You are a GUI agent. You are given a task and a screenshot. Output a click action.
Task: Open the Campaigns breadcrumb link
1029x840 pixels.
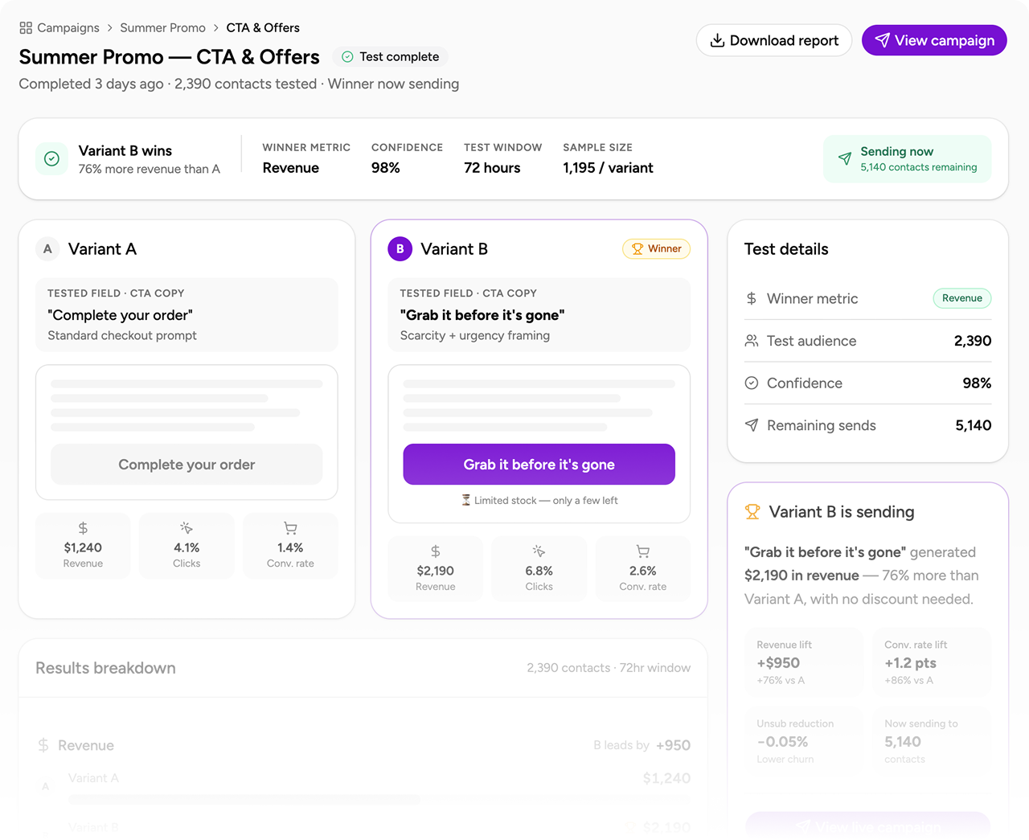68,28
